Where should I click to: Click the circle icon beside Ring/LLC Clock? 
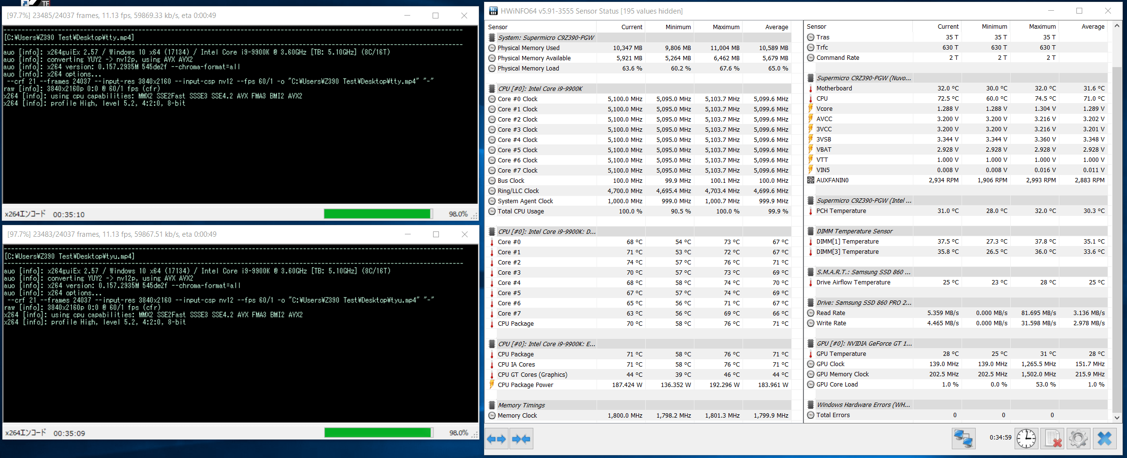(x=492, y=191)
